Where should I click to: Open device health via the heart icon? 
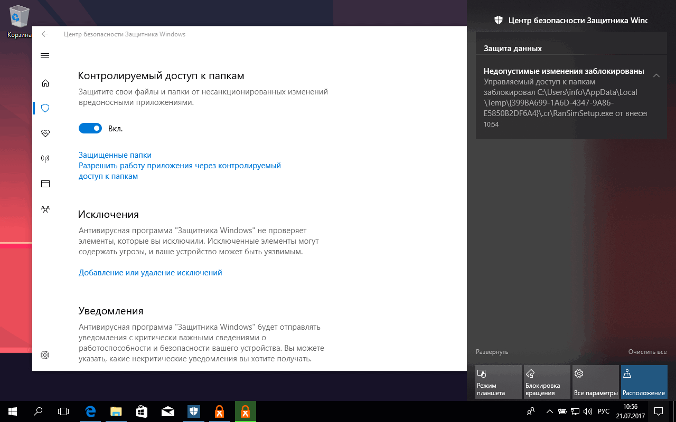coord(45,133)
